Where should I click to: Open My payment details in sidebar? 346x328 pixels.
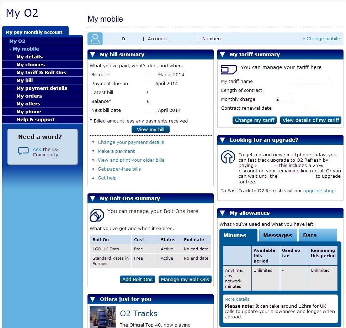point(42,88)
